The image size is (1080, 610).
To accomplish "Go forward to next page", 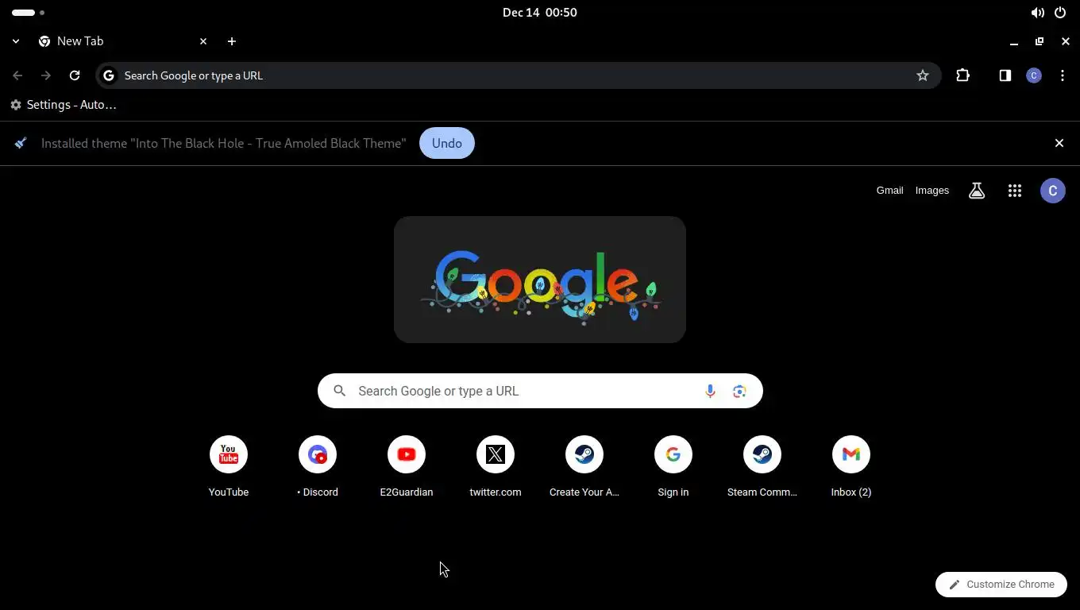I will [x=46, y=75].
